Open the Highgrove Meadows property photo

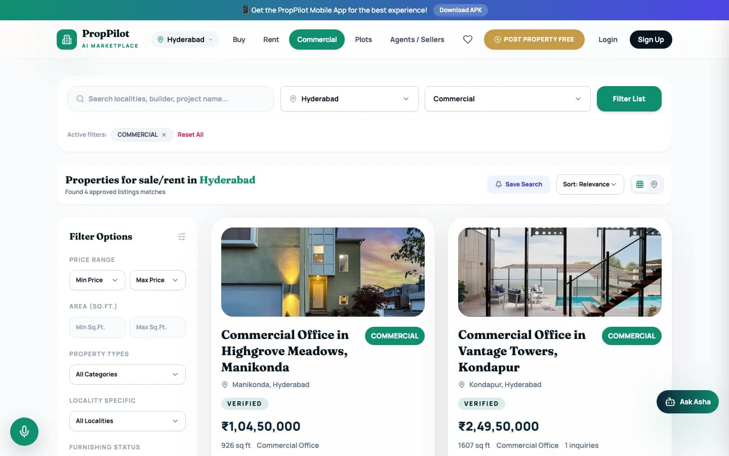[323, 272]
